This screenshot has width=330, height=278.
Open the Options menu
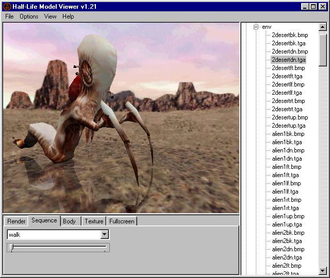pos(29,16)
